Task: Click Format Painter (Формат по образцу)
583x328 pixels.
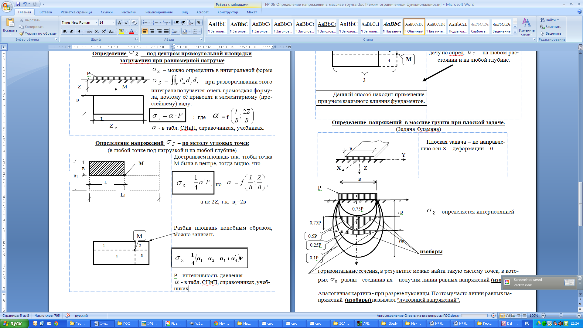Action: pos(38,33)
